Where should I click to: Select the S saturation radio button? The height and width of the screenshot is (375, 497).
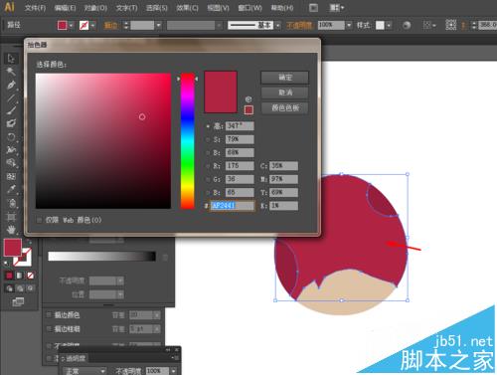click(208, 139)
